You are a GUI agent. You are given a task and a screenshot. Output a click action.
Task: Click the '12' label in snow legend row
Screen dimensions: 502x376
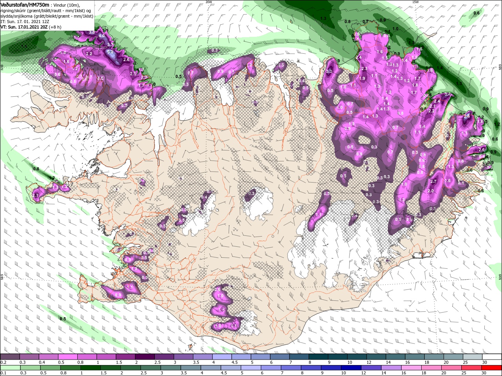coord(368,362)
